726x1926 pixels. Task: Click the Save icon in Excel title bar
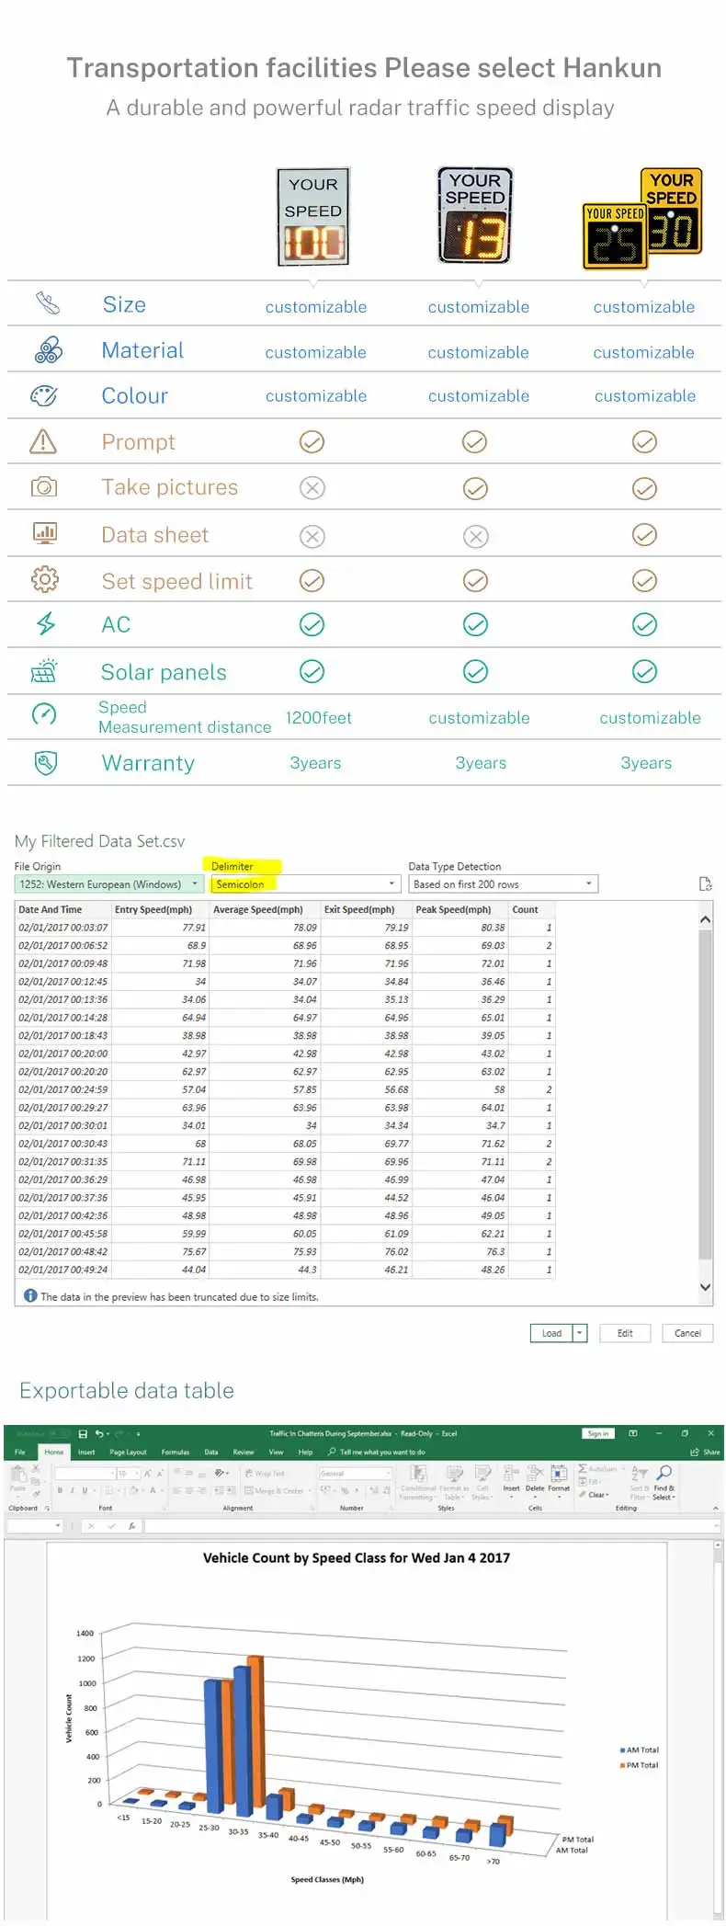click(83, 1433)
